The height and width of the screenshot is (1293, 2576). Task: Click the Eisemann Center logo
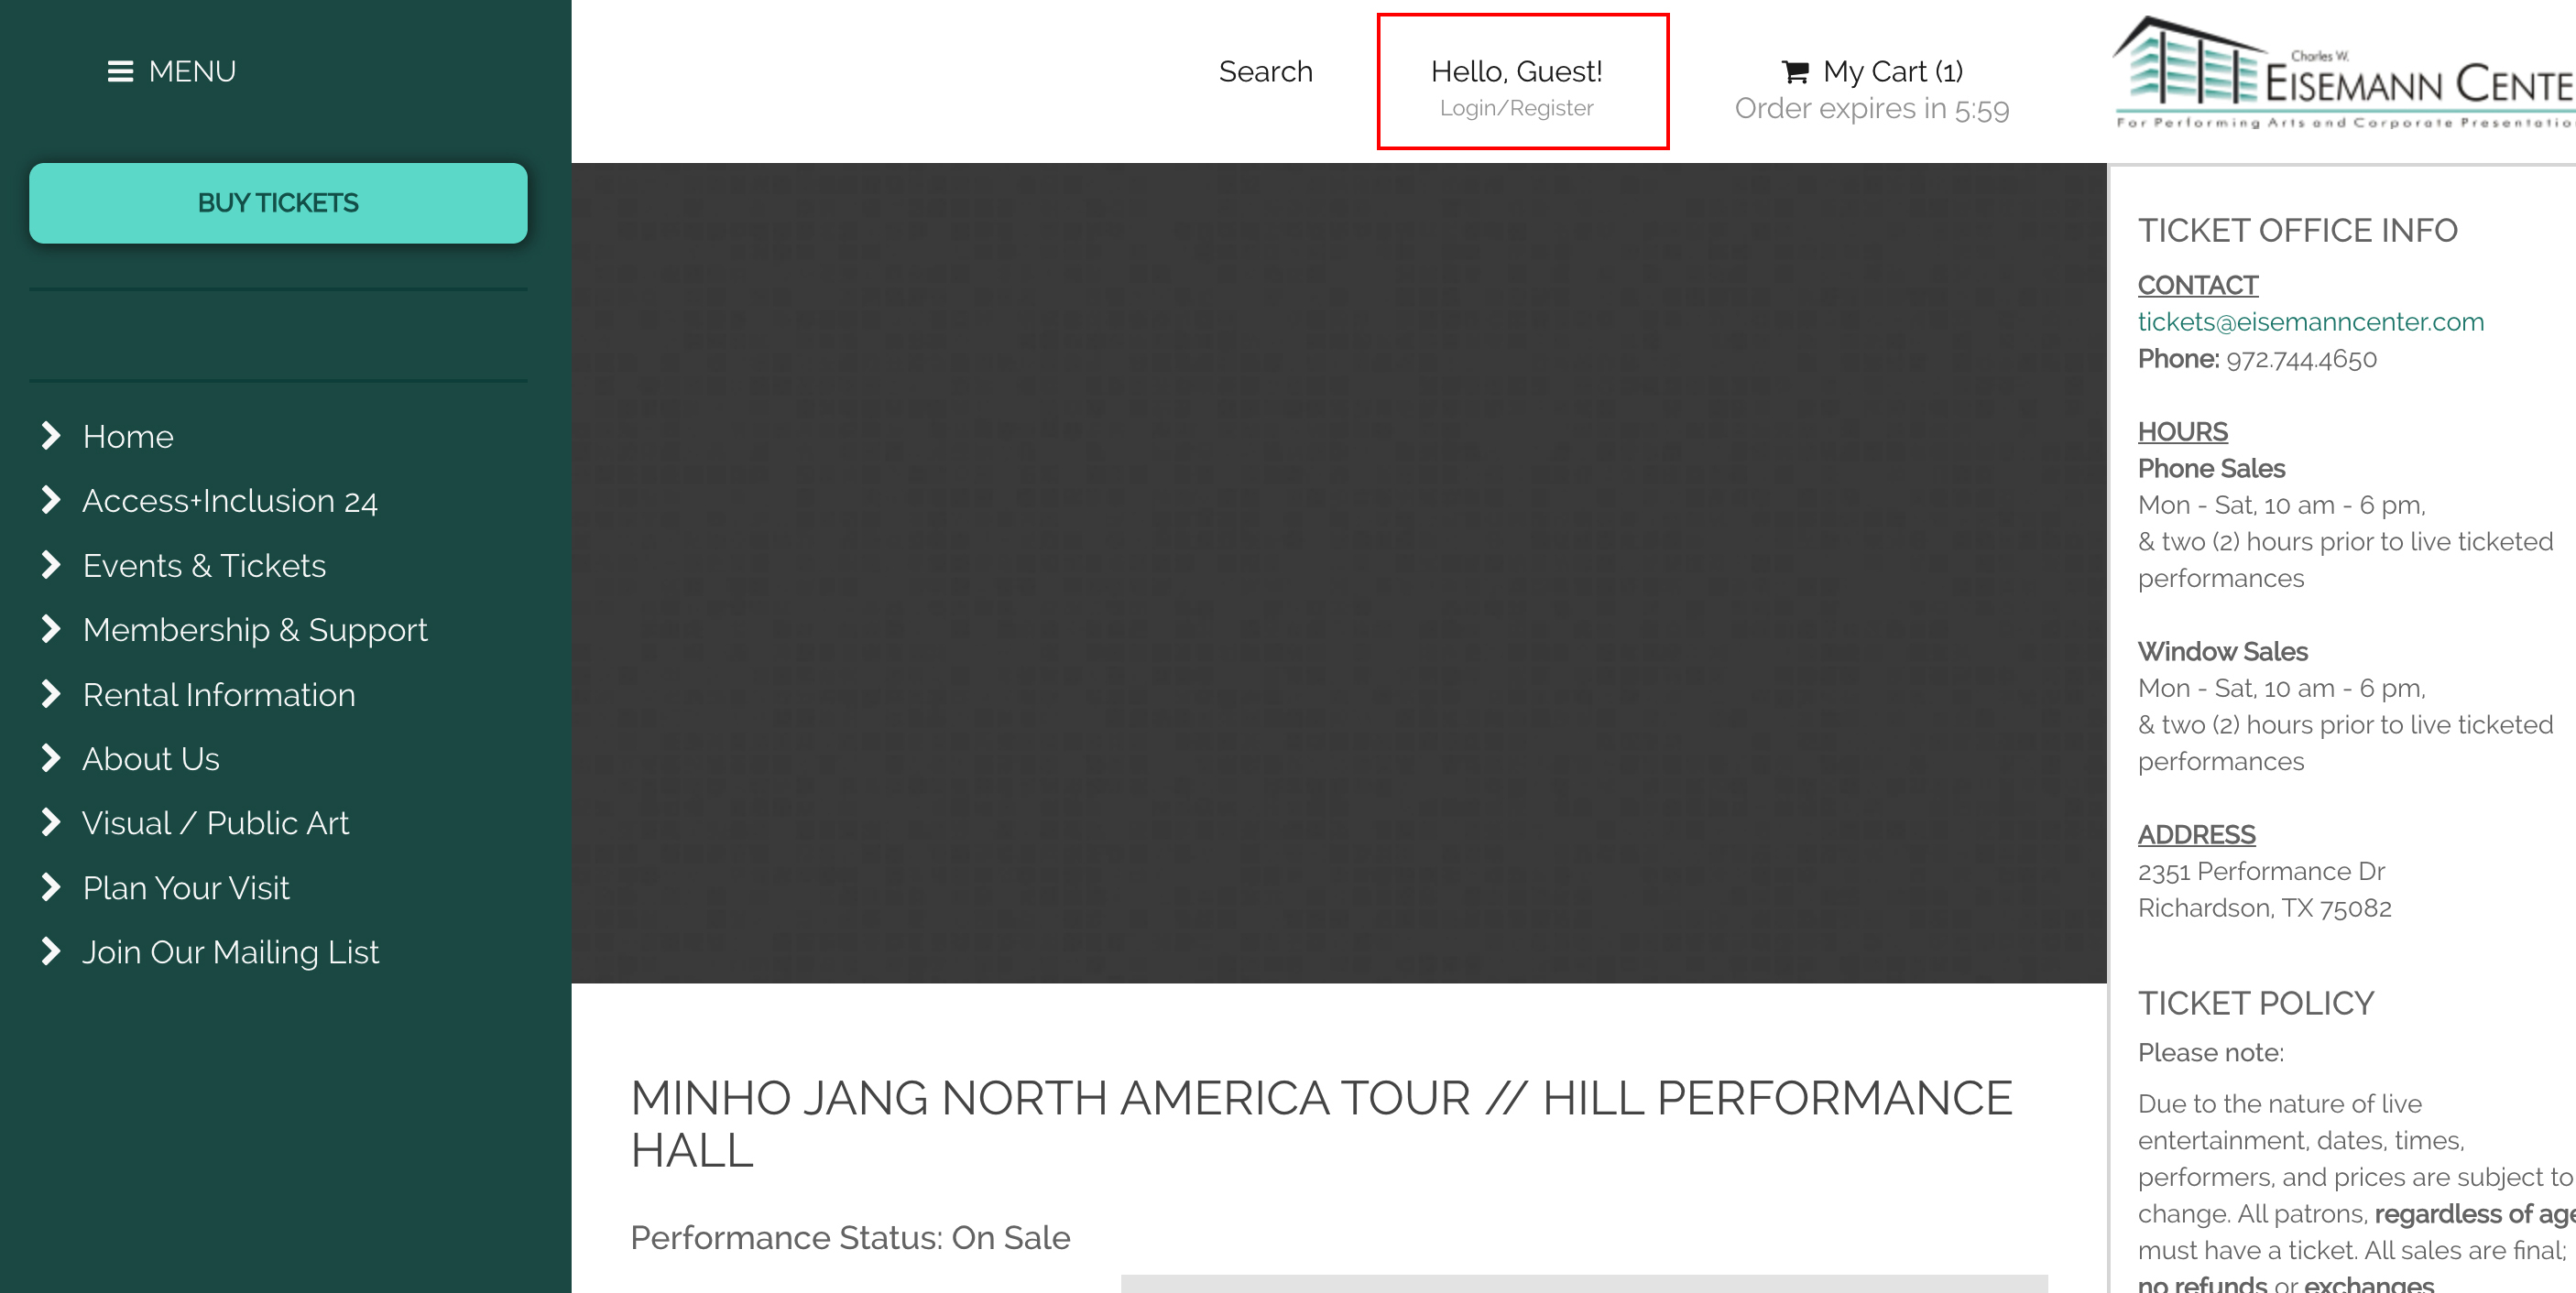click(2340, 75)
